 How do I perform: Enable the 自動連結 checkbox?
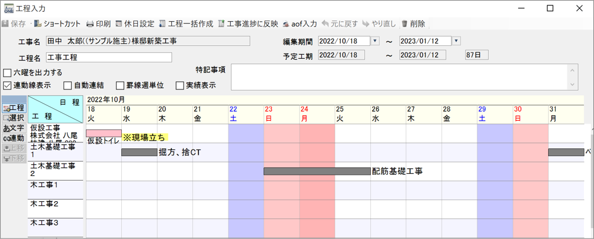pos(68,85)
